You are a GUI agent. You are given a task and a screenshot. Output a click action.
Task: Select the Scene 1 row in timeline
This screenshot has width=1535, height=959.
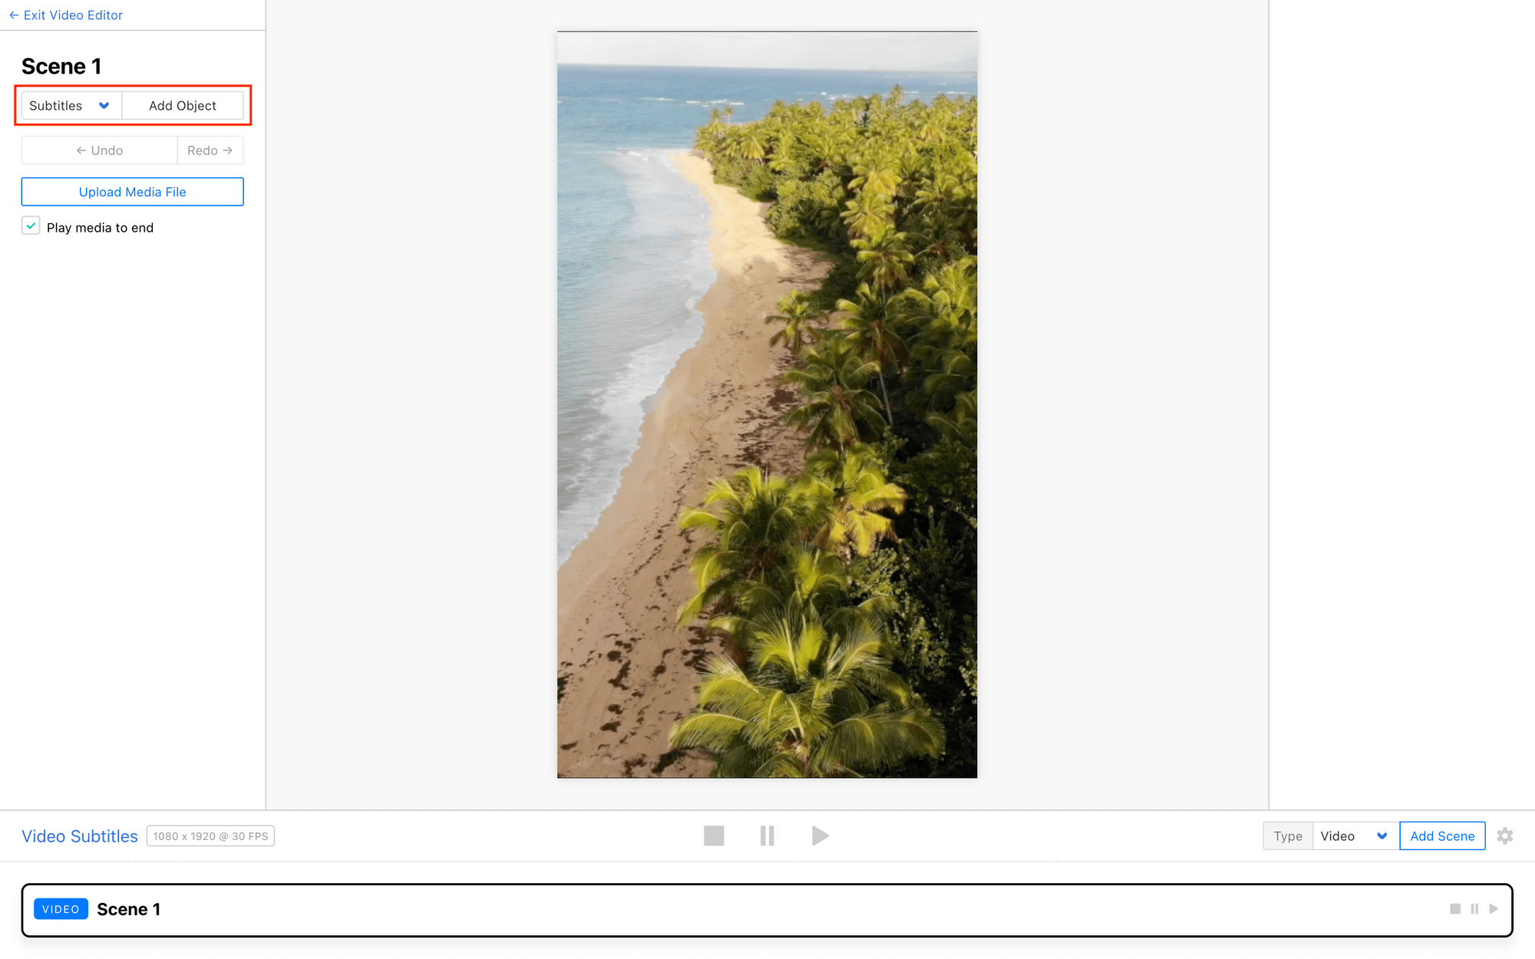pos(767,910)
